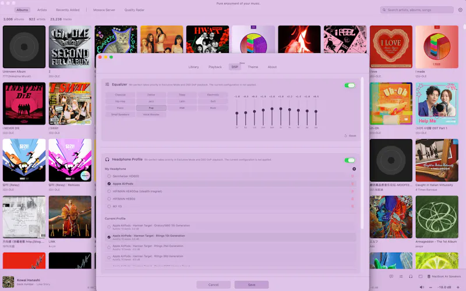466x291 pixels.
Task: Reset the equalizer bands
Action: tap(350, 136)
